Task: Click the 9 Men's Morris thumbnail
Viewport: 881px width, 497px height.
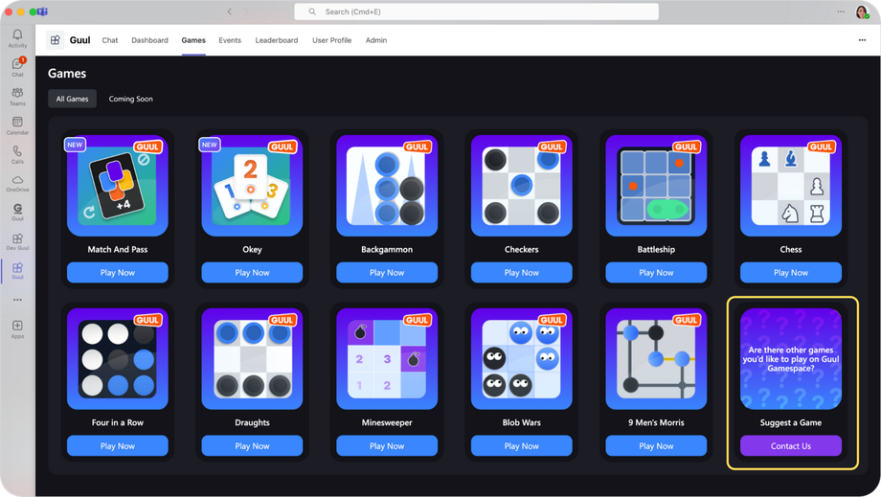Action: tap(656, 359)
